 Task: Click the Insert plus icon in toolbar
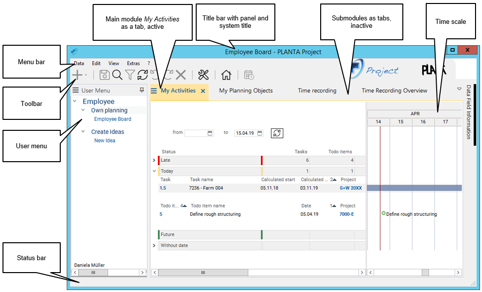[x=78, y=75]
